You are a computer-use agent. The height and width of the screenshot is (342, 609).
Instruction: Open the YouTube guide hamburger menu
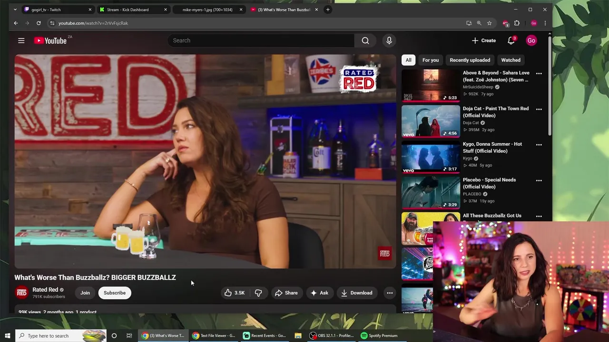21,40
